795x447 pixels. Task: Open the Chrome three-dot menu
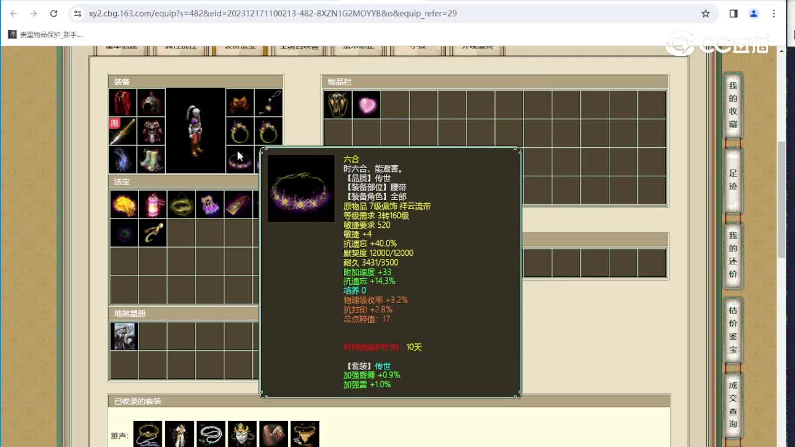774,13
